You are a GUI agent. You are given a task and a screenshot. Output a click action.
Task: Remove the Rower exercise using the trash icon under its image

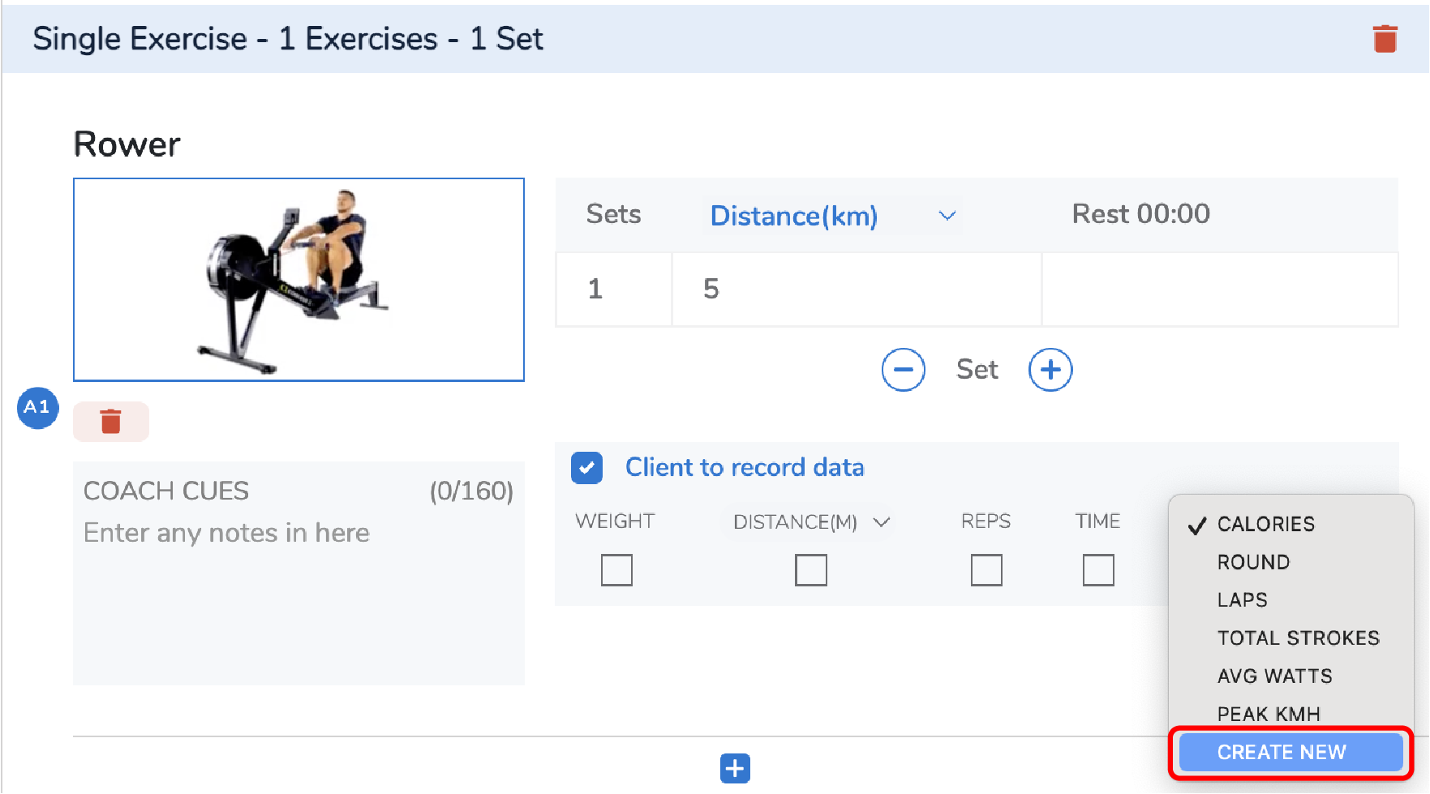click(111, 422)
